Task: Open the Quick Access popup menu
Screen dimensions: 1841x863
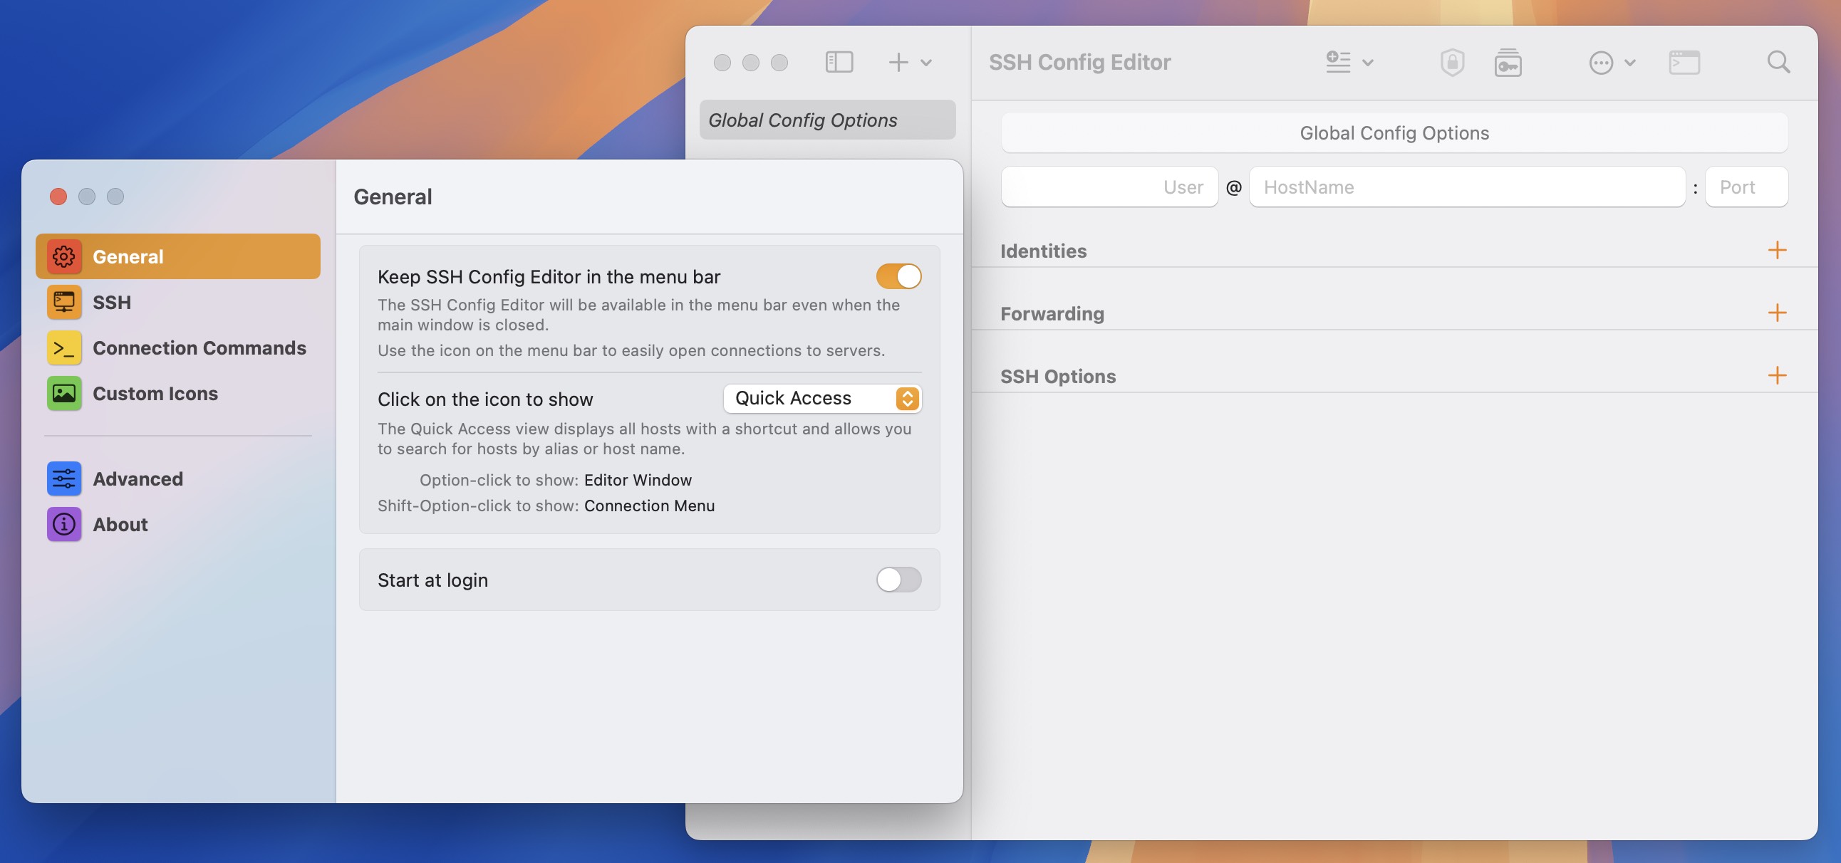Action: 823,399
